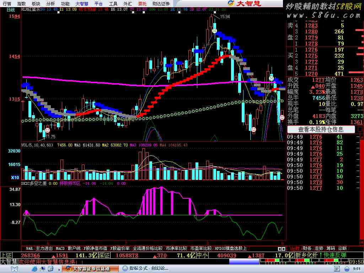The width and height of the screenshot is (364, 273).
Task: Switch to the 散户线 indicator tab
Action: point(74,248)
